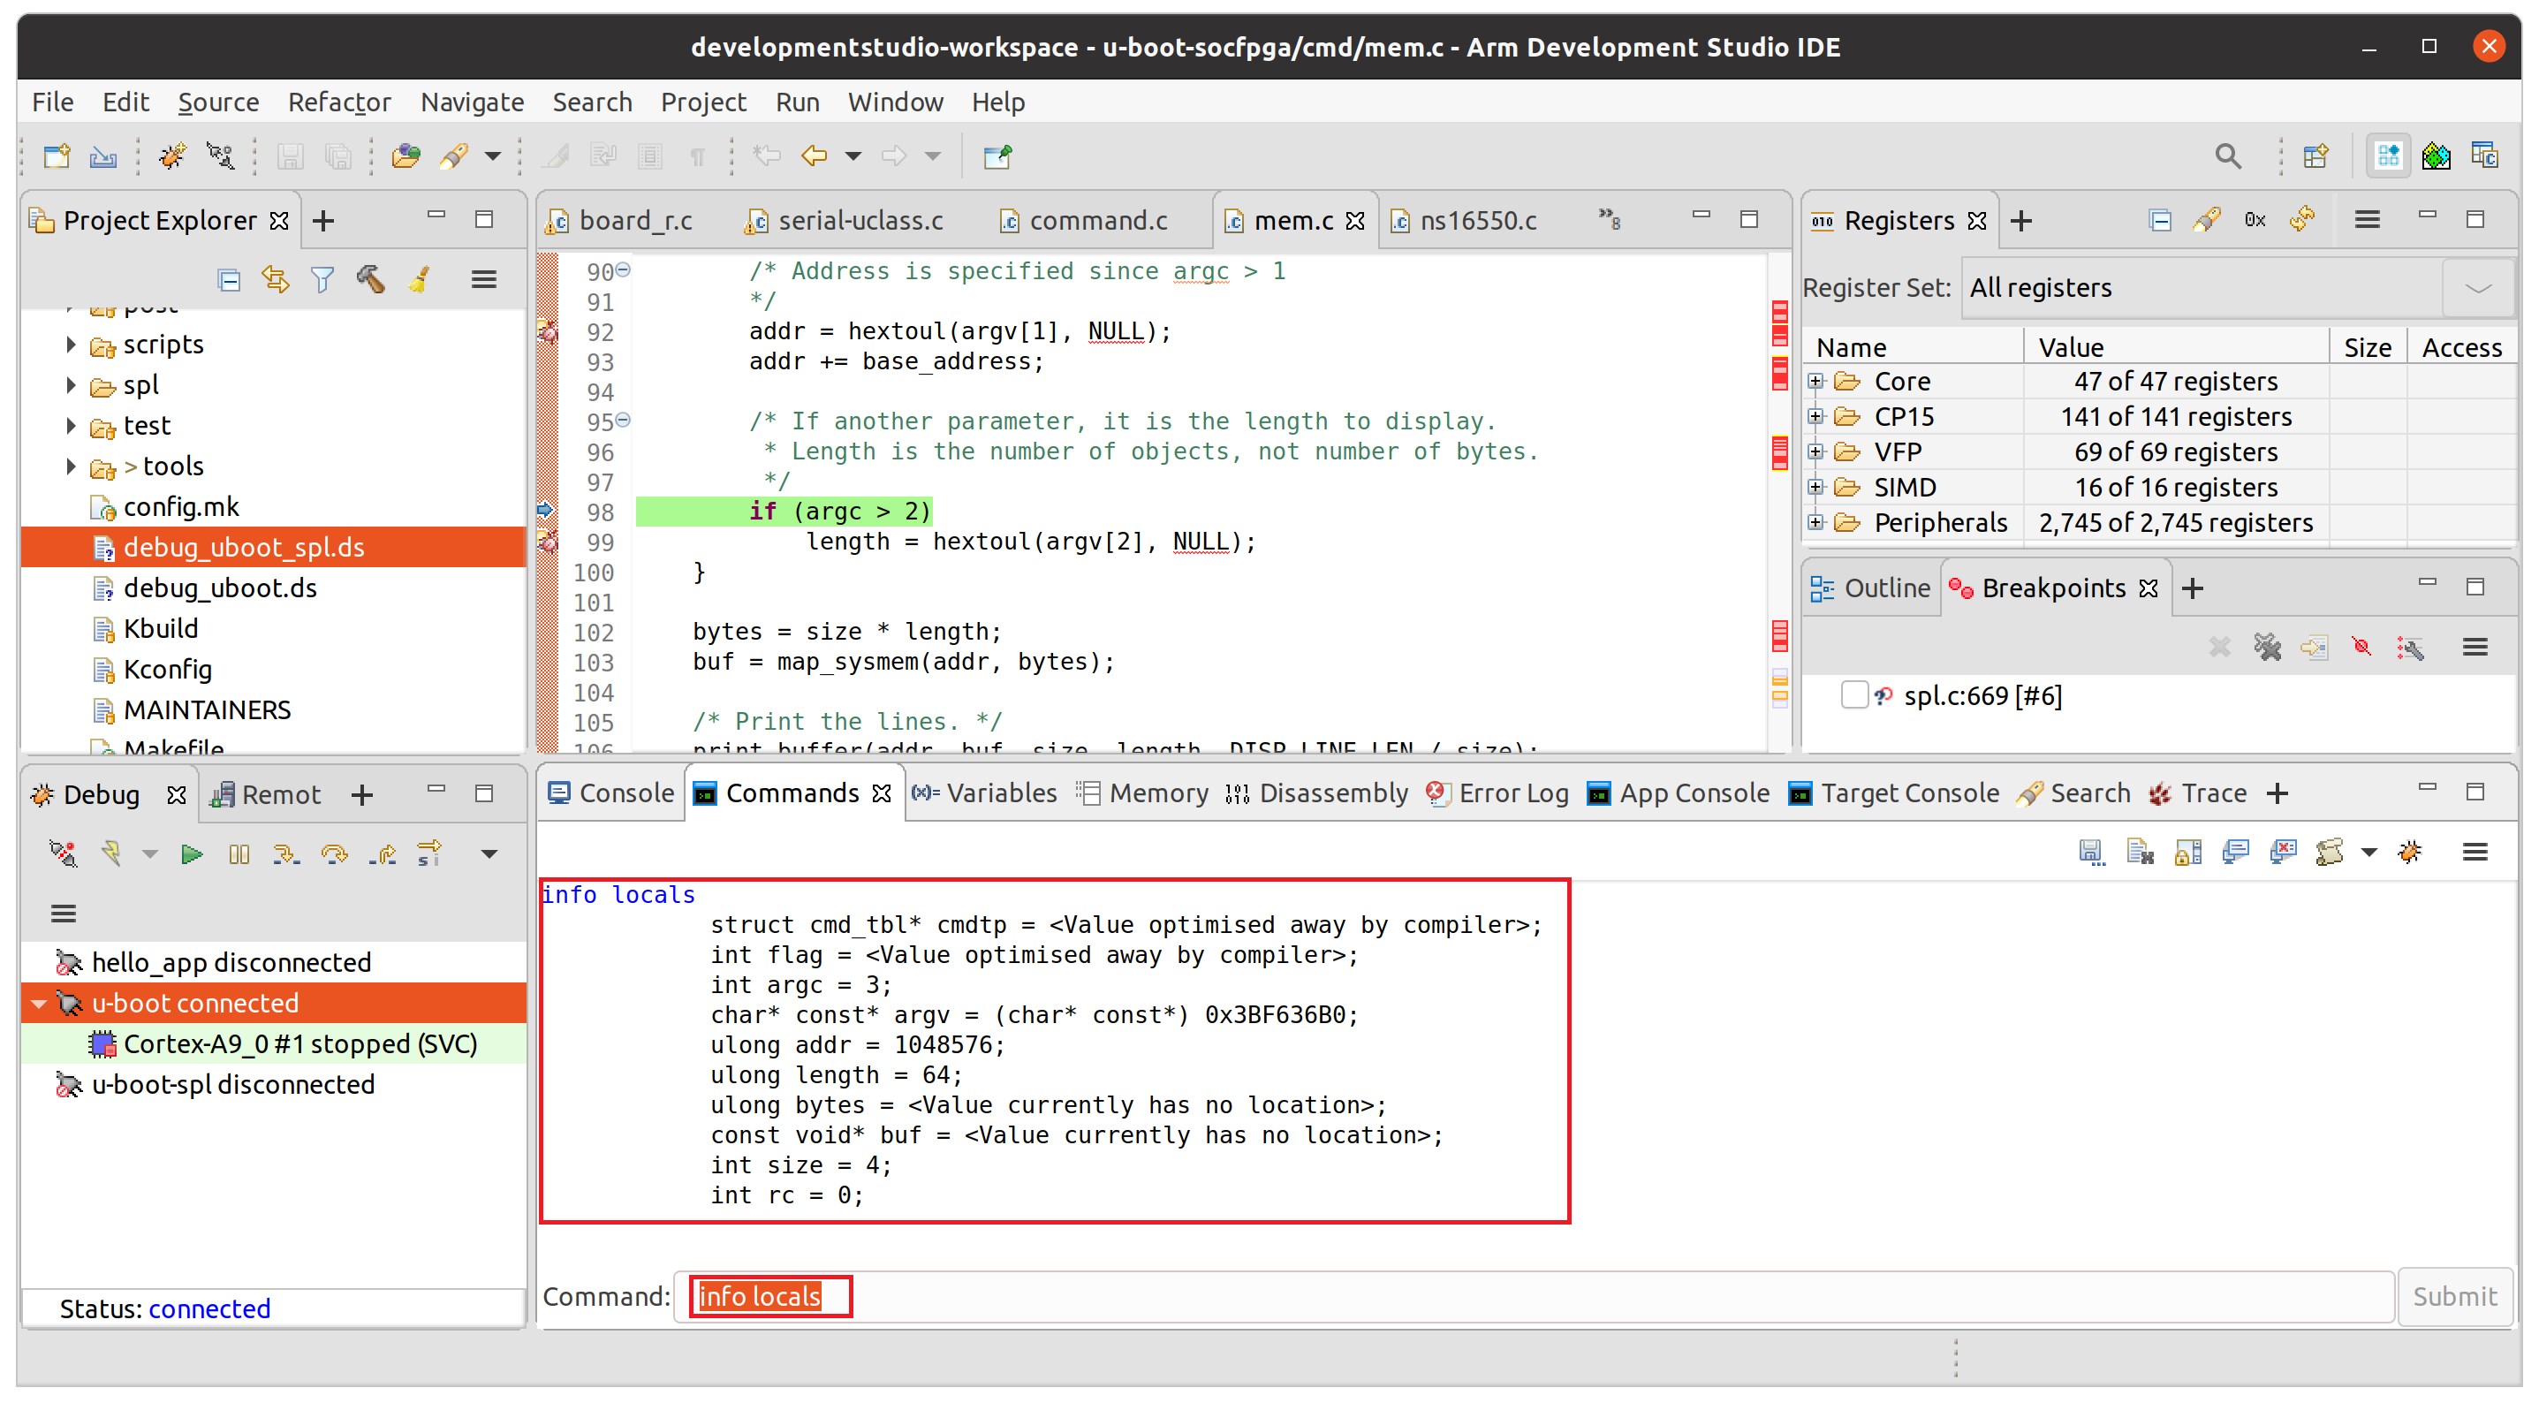Click hexadecimal 0x format icon in Registers
This screenshot has width=2539, height=1403.
[2255, 220]
